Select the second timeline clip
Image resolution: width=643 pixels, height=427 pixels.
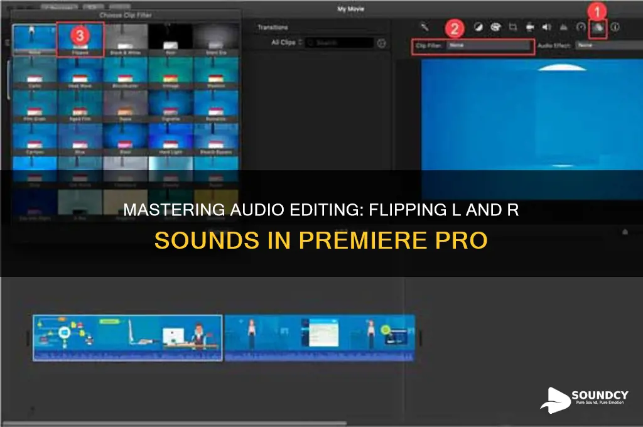[320, 338]
